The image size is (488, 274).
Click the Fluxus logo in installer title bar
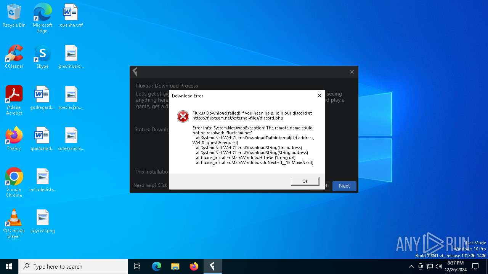pyautogui.click(x=135, y=72)
